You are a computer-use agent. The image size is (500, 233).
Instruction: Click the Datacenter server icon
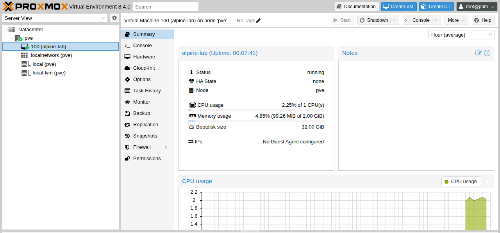[12, 30]
